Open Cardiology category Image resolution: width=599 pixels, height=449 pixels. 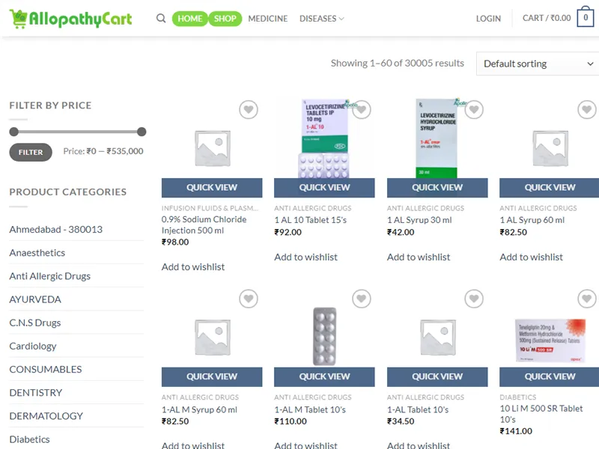click(33, 346)
